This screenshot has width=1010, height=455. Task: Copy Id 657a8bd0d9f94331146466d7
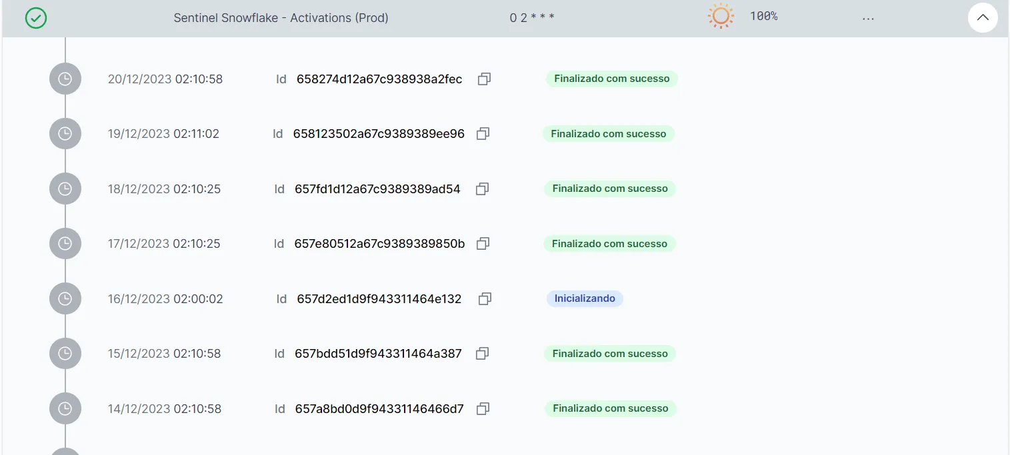point(483,408)
